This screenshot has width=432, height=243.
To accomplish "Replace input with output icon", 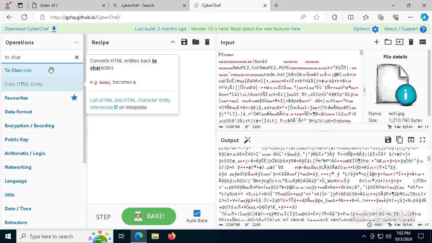I will (411, 140).
